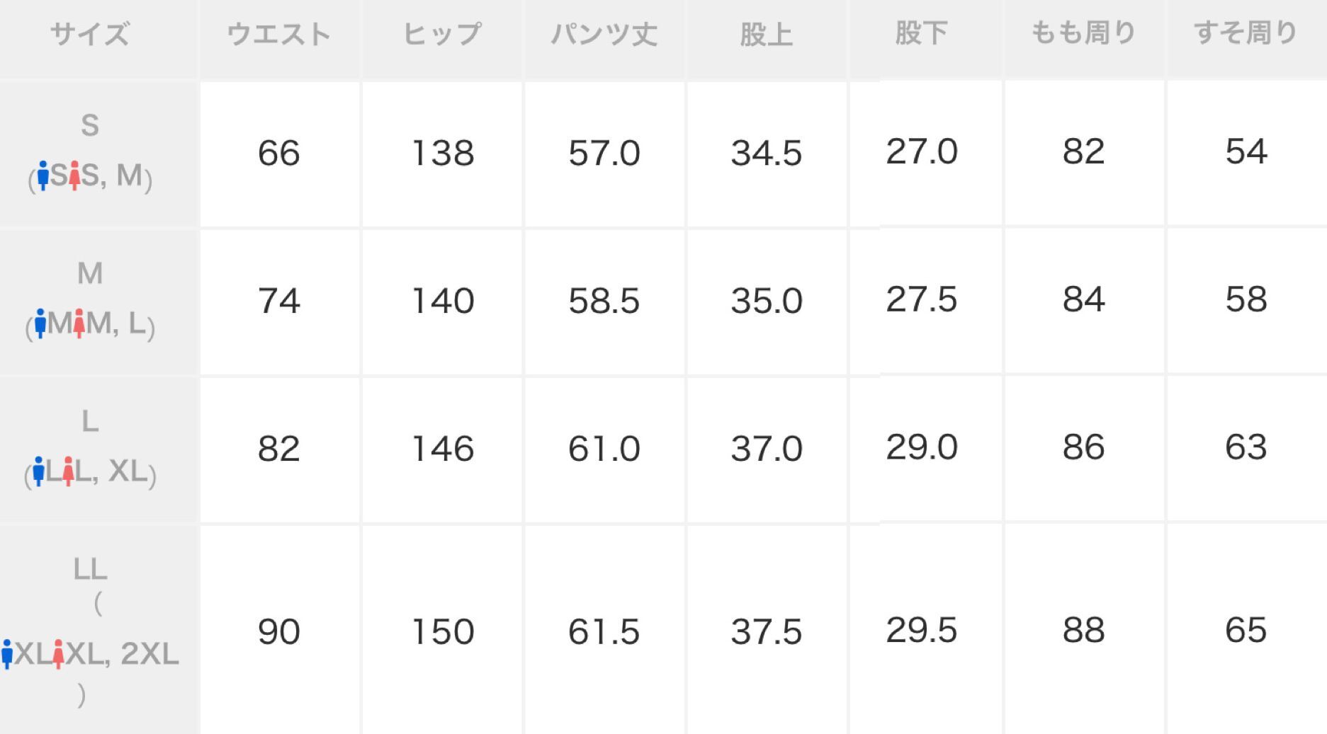Select the 股上 column header
Screen dimensions: 1327x734
click(x=766, y=34)
